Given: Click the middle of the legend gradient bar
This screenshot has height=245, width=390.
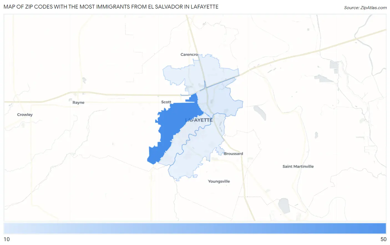Looking at the screenshot, I should 195,229.
